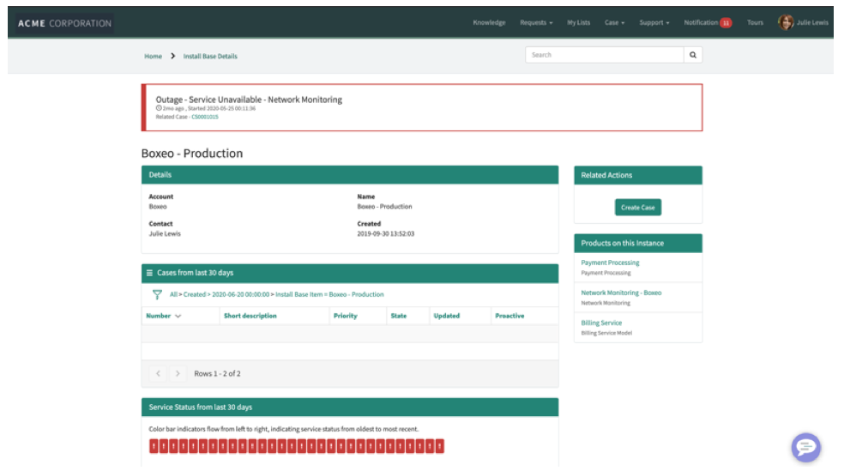844x471 pixels.
Task: Click the Related Actions panel header
Action: [x=638, y=176]
